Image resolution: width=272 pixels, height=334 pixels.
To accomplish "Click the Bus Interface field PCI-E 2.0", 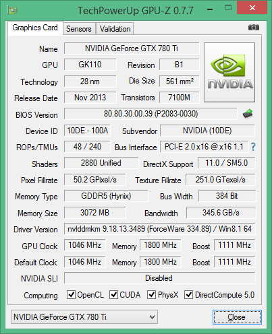I will [204, 147].
